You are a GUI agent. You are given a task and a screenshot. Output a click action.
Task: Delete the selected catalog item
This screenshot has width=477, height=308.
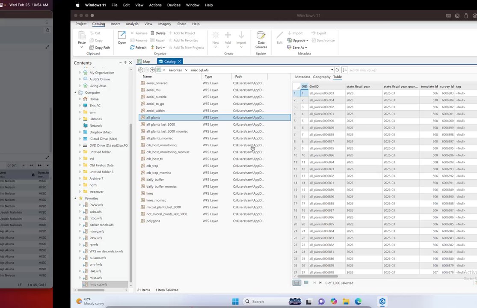tap(158, 33)
